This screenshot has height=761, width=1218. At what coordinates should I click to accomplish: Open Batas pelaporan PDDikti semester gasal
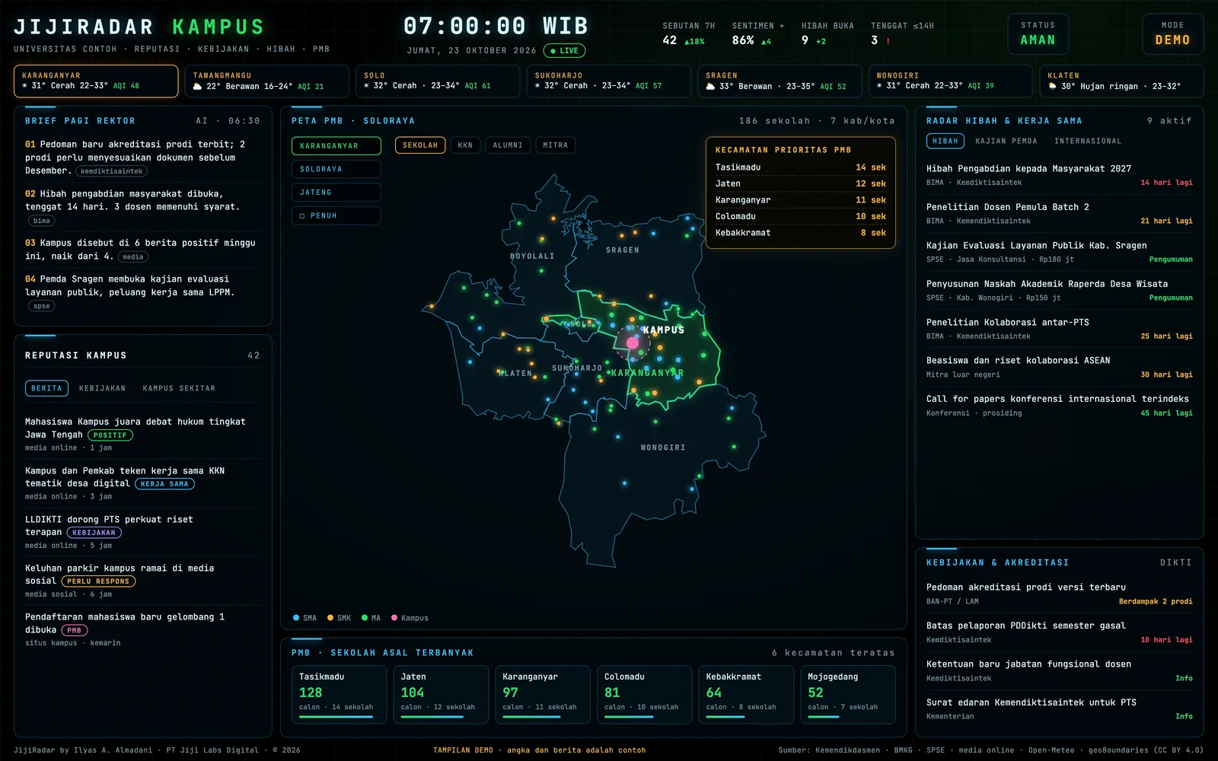[x=1059, y=632]
